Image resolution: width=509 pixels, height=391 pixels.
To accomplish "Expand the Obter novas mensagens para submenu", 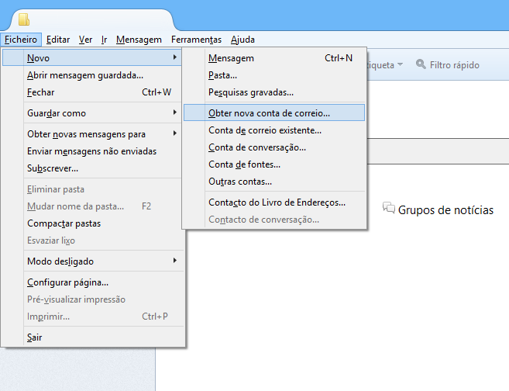I will point(93,134).
